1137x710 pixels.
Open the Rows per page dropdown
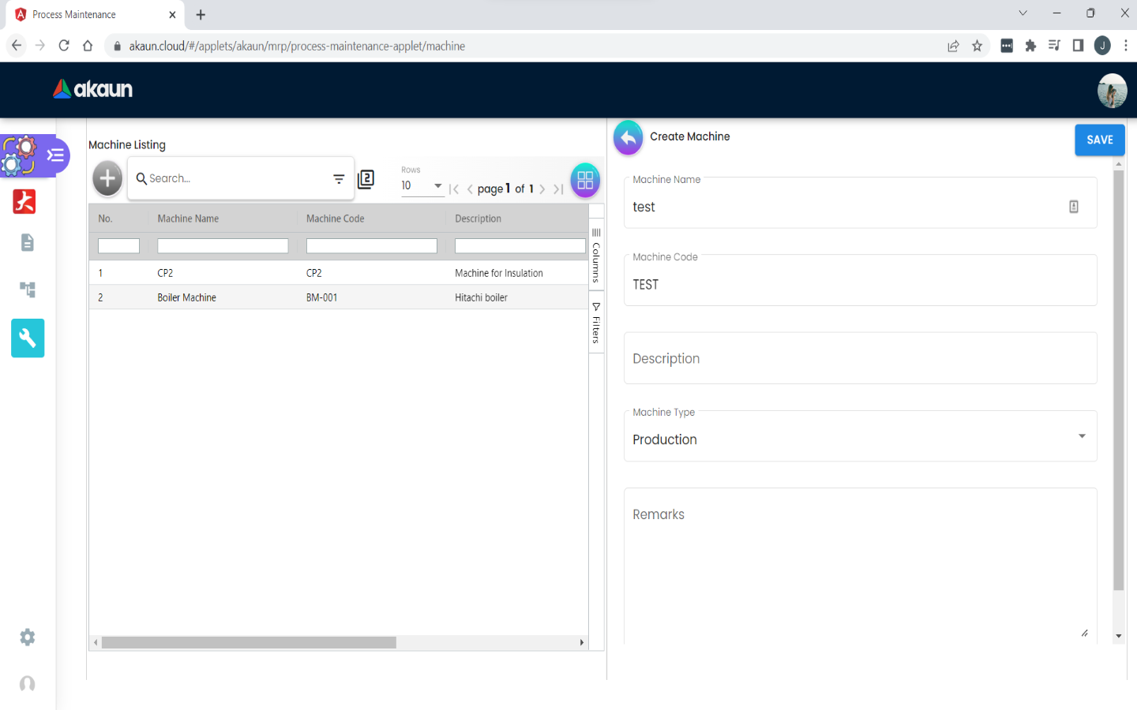pos(422,186)
